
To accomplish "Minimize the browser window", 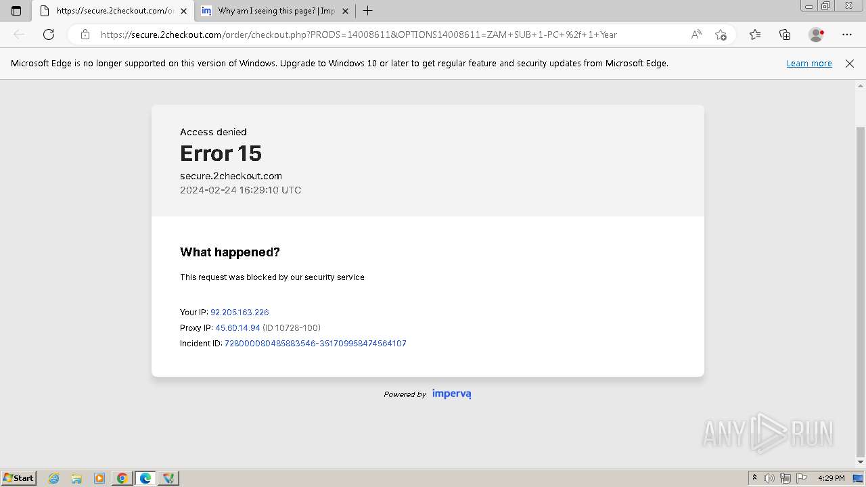I will (809, 6).
